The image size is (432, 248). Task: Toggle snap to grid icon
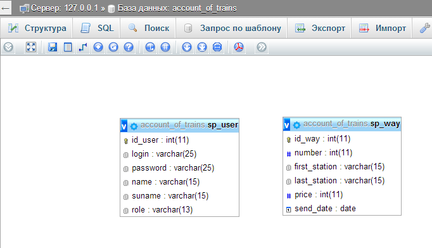(165, 47)
